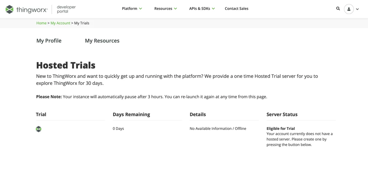This screenshot has width=368, height=172.
Task: Click the My Trials breadcrumb text
Action: [x=82, y=23]
